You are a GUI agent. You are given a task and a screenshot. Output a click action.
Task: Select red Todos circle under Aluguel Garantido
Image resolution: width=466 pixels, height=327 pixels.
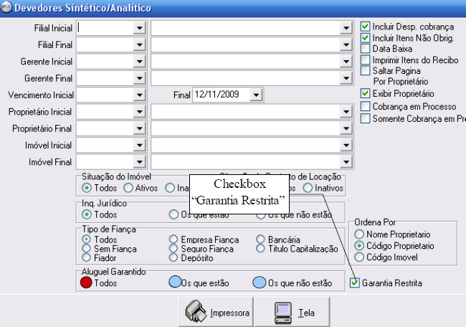click(86, 283)
